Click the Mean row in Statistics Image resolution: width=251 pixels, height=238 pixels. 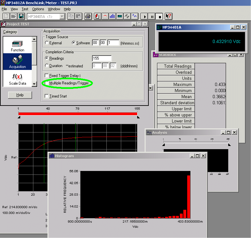pos(191,97)
